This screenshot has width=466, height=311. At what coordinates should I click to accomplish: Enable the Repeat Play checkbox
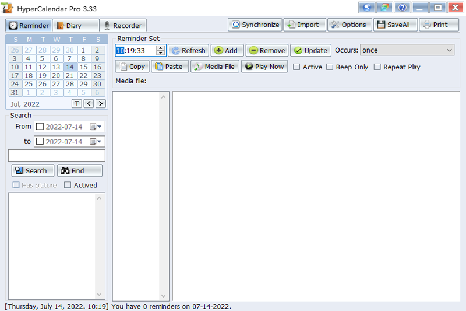pyautogui.click(x=377, y=67)
